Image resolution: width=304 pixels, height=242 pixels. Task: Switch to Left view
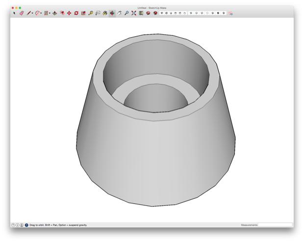[x=184, y=13]
